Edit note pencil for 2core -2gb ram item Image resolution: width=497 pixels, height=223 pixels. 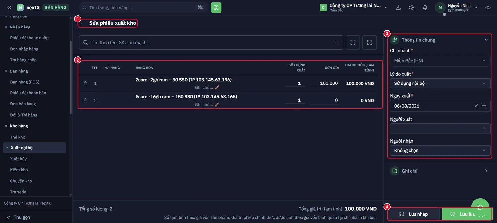coord(217,87)
